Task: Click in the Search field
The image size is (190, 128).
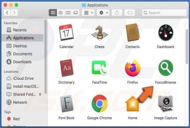Action: click(x=164, y=13)
